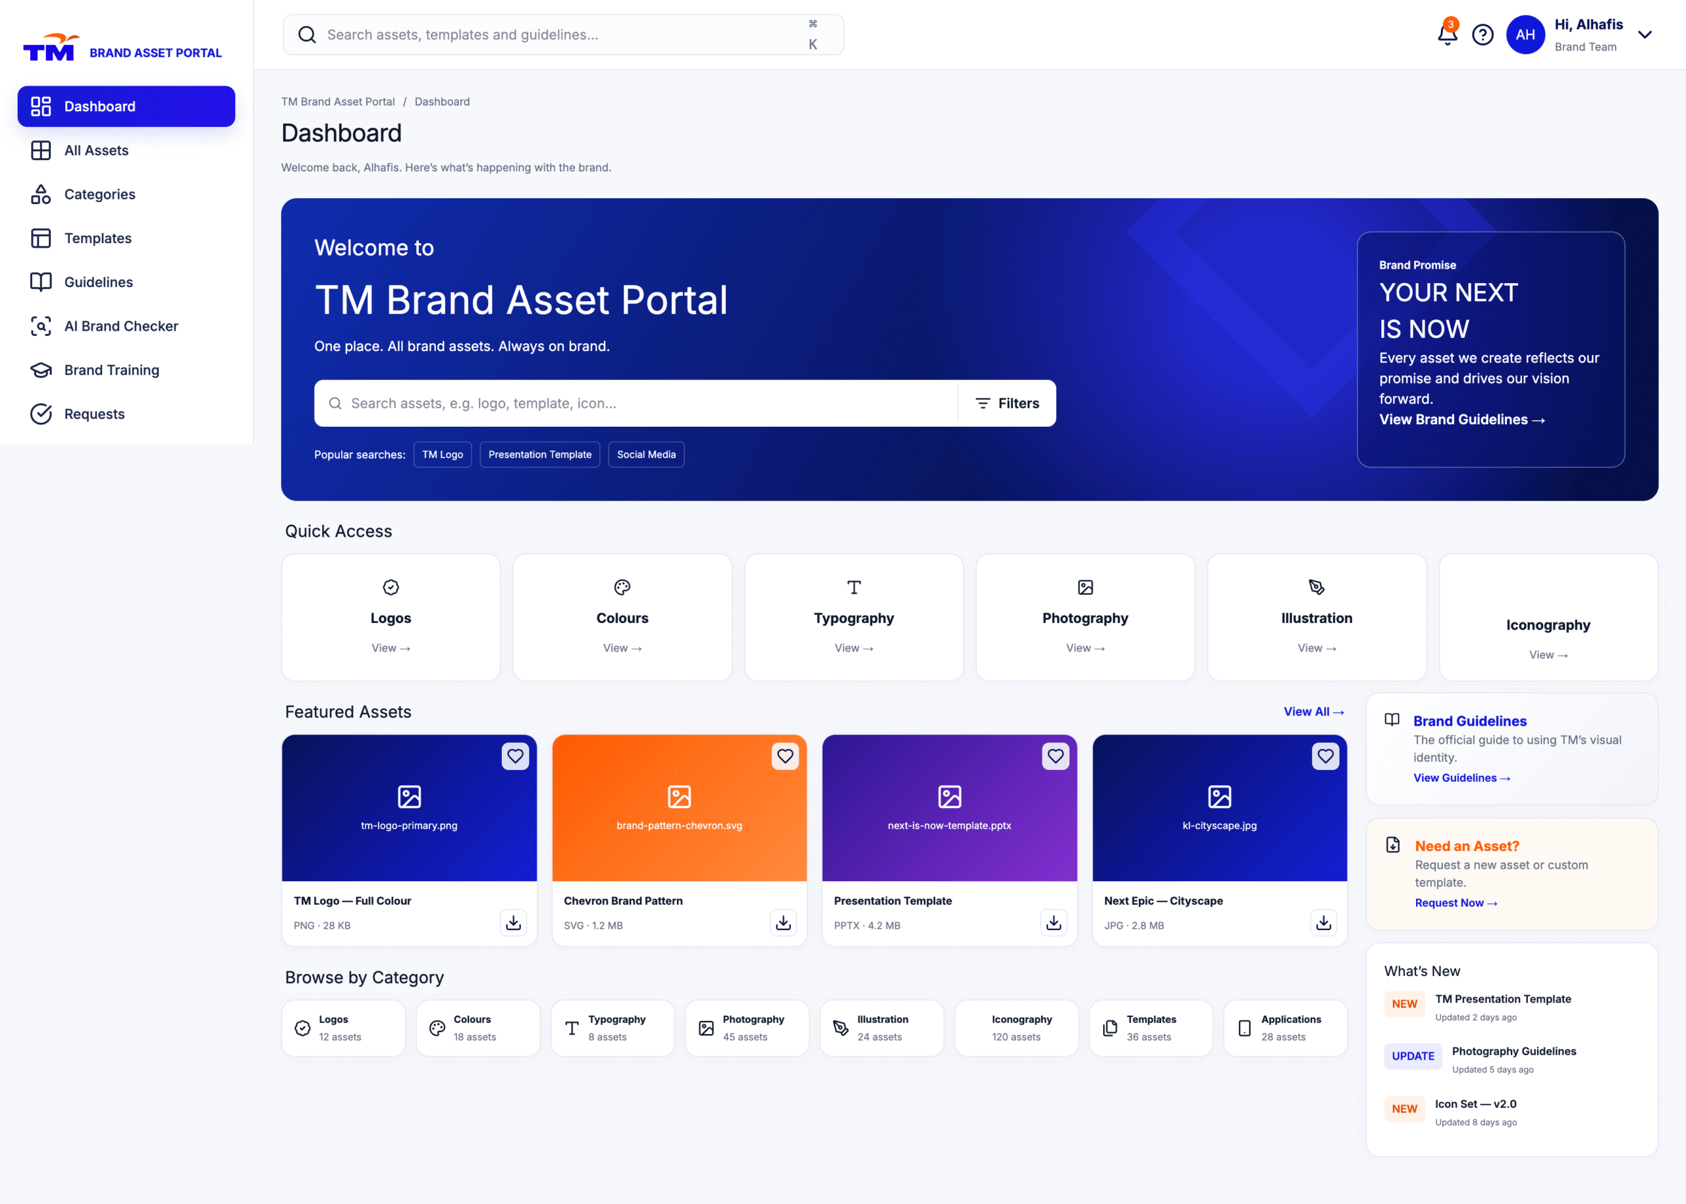Click the Applications device icon in Browse by Category
The image size is (1686, 1204).
click(x=1244, y=1028)
